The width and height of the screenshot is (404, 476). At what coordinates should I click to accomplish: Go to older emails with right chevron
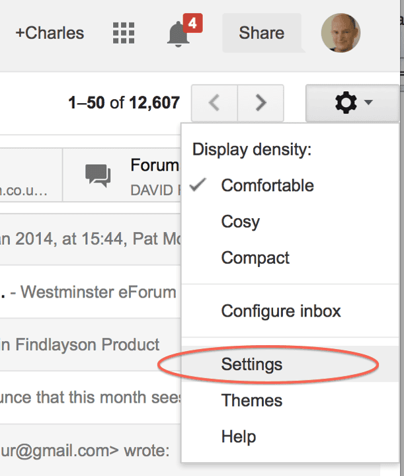tap(261, 103)
